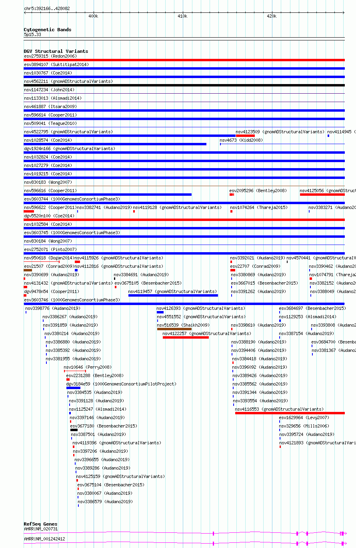Select the nsv596616 (Cooper2011) blue bar

pos(108,195)
